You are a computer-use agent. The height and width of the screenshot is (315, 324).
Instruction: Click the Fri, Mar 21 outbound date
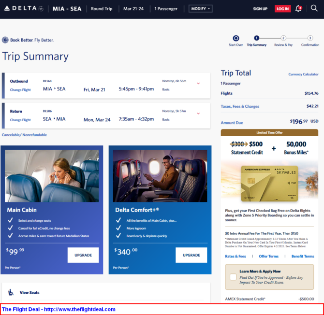94,89
